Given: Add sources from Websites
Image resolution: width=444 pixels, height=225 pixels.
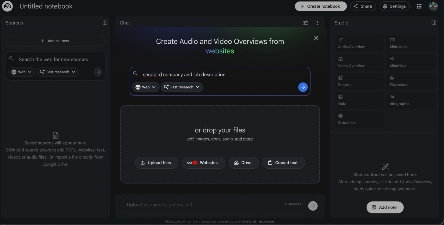Looking at the screenshot, I should [x=203, y=163].
